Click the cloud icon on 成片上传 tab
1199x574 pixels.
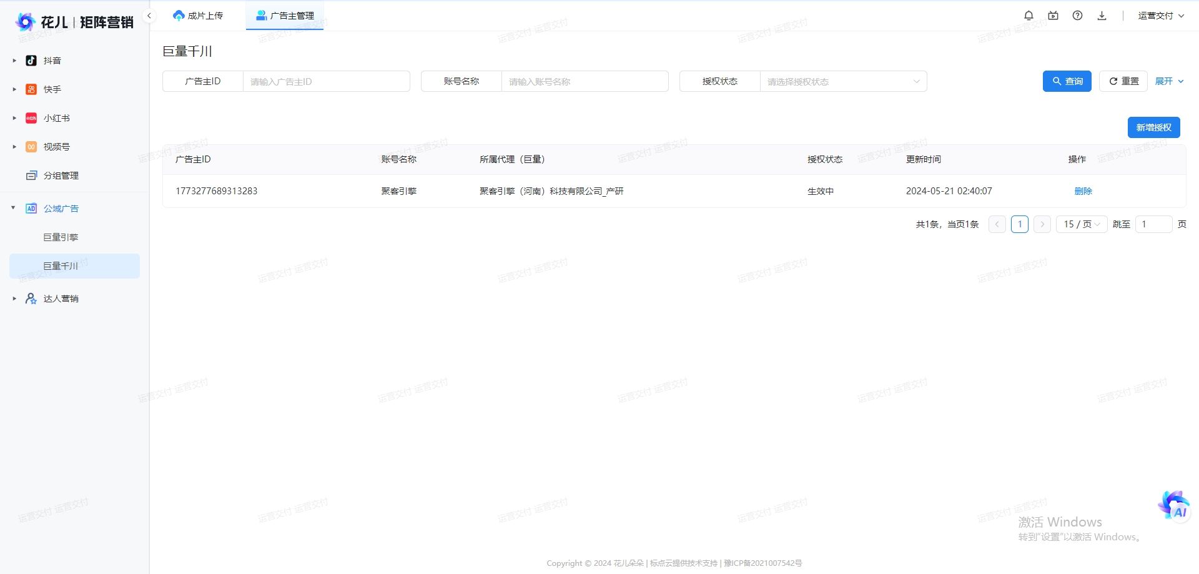[x=179, y=16]
